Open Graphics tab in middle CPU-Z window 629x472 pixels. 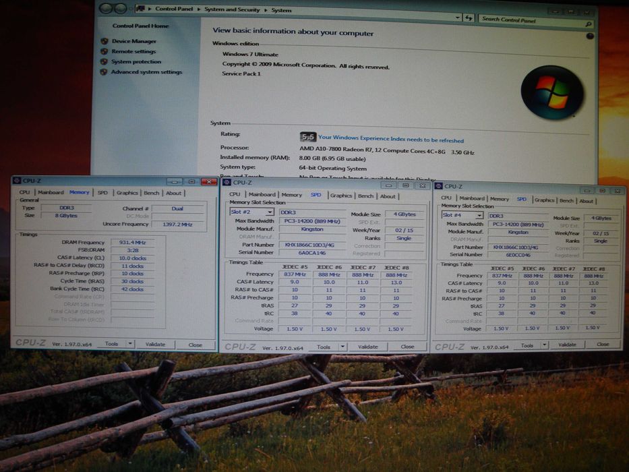(x=341, y=196)
